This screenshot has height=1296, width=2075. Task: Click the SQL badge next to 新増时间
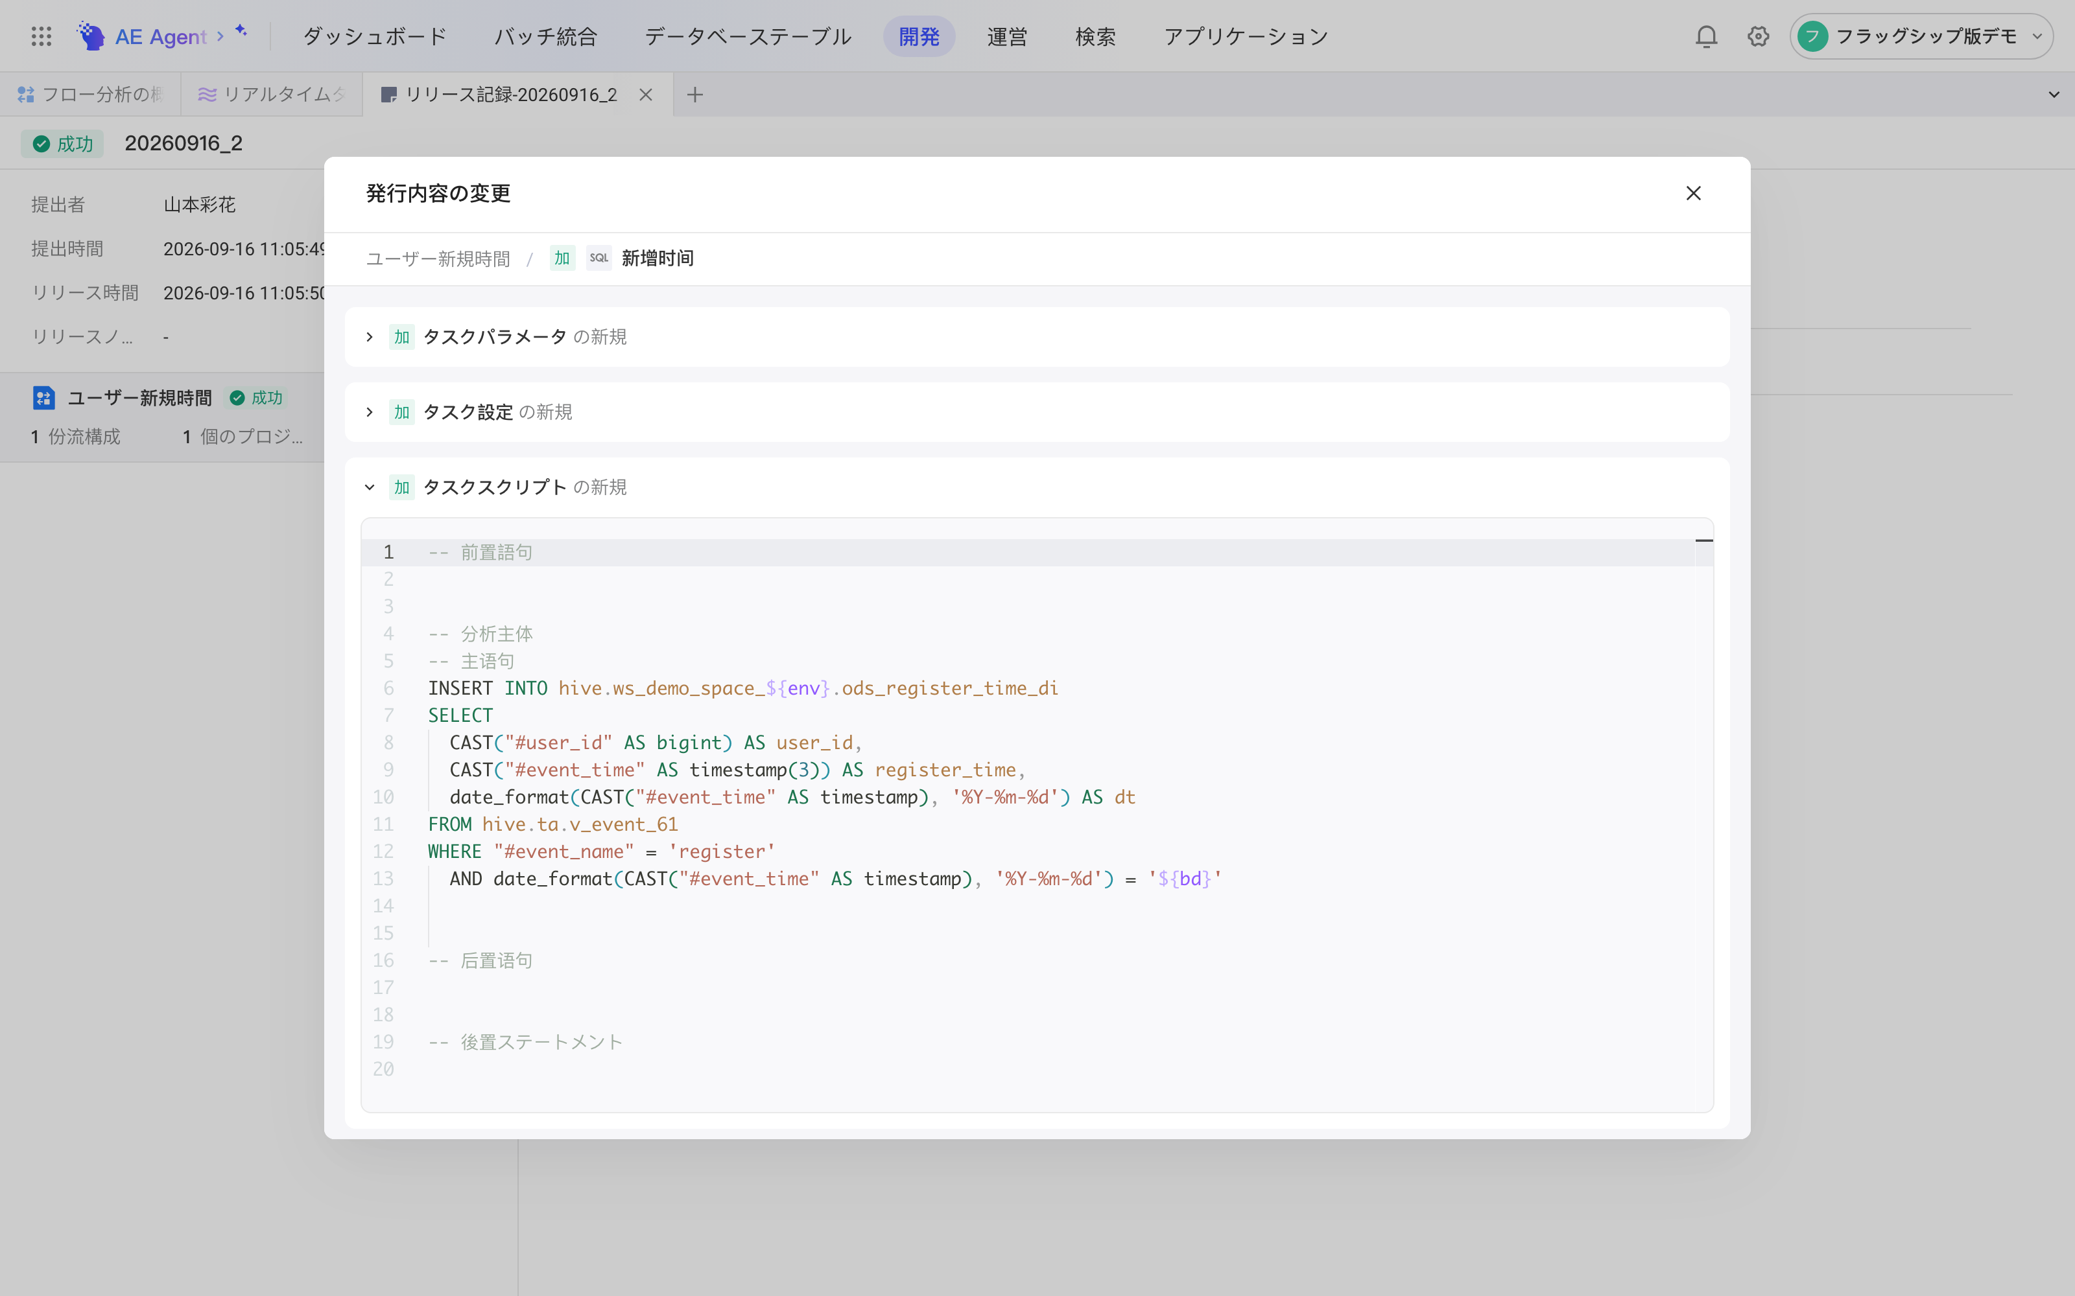pos(599,258)
